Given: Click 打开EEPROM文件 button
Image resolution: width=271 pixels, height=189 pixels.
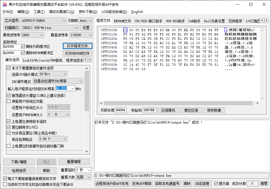Looking at the screenshot, I should (78, 53).
